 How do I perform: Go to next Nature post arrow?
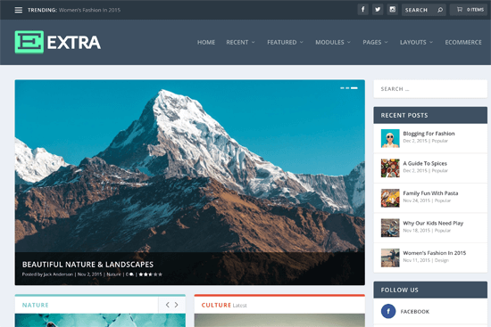click(x=176, y=305)
